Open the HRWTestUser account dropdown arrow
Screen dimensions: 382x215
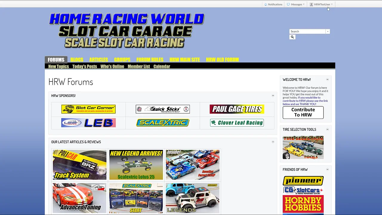[x=332, y=4]
